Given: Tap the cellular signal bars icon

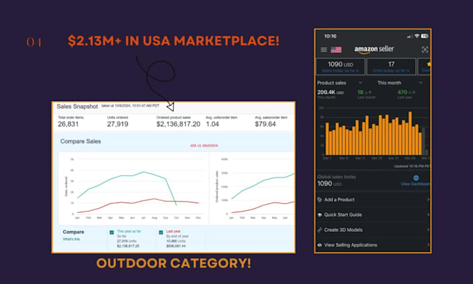Looking at the screenshot, I should [x=409, y=36].
